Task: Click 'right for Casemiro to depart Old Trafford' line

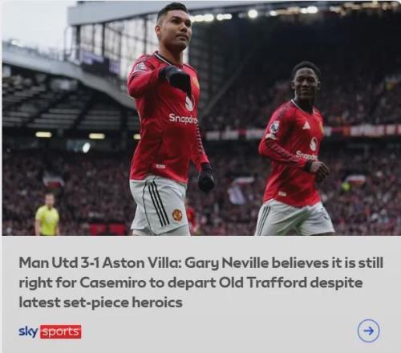Action: [191, 283]
